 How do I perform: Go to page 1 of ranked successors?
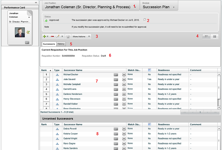200,112
